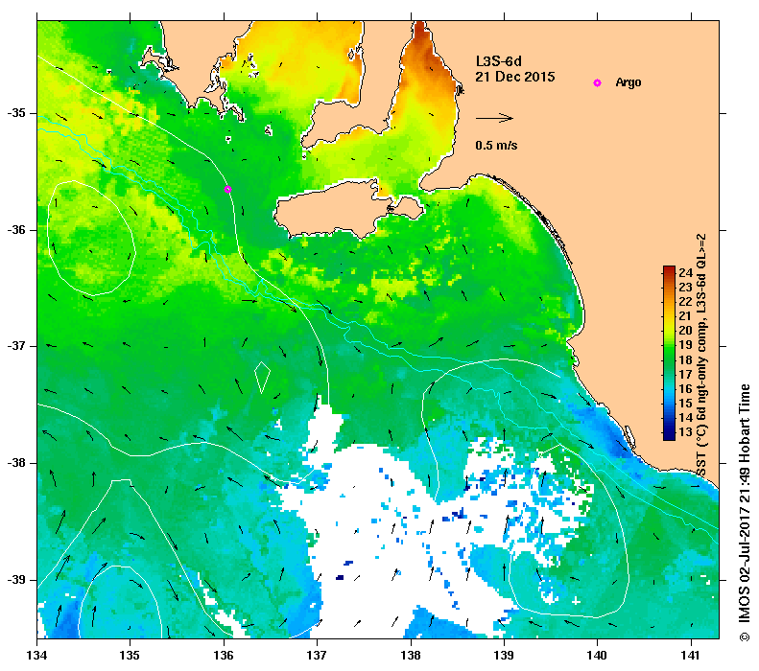Click longitude label 139

[x=504, y=656]
